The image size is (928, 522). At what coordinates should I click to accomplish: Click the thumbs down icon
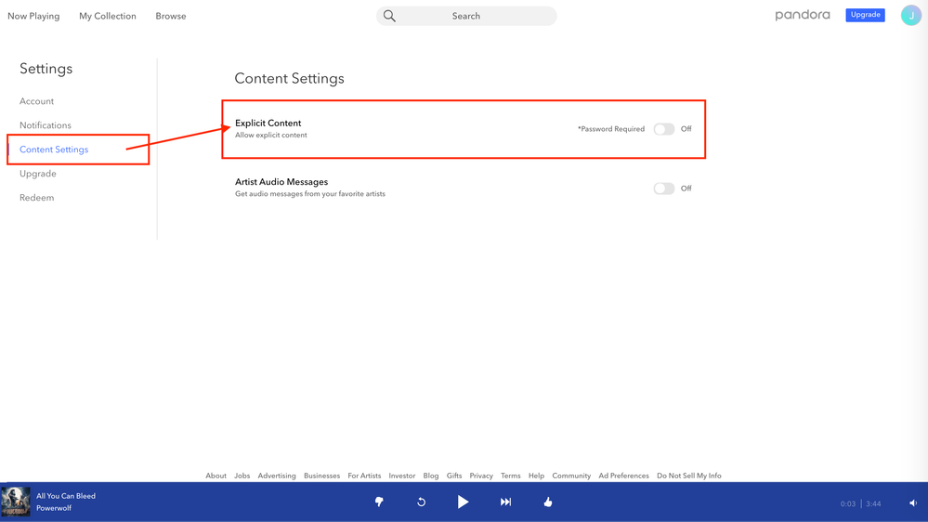(x=379, y=502)
